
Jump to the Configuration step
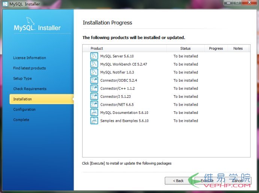click(x=24, y=109)
